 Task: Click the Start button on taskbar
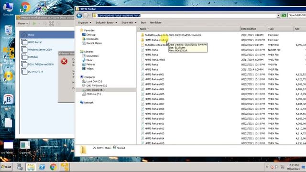pos(6,167)
